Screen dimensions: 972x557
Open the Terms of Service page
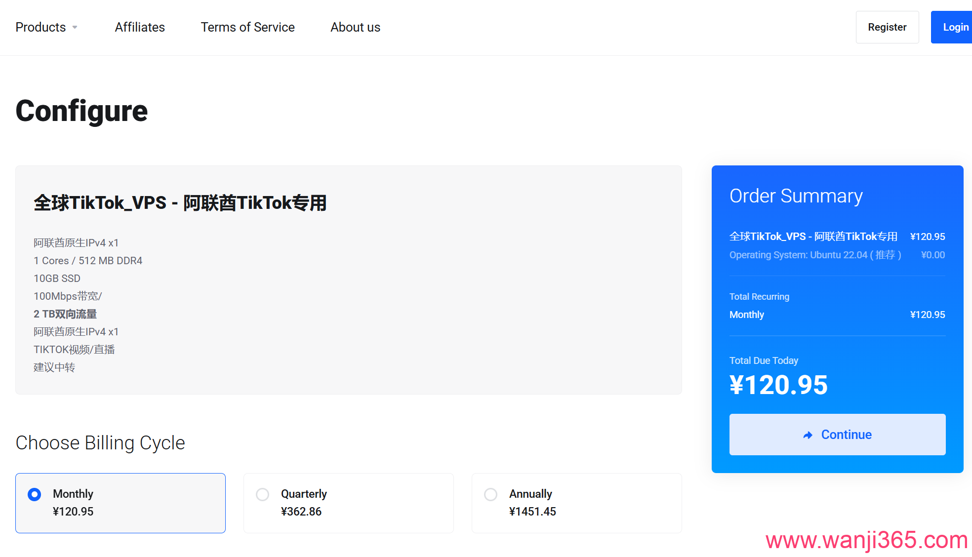point(247,27)
